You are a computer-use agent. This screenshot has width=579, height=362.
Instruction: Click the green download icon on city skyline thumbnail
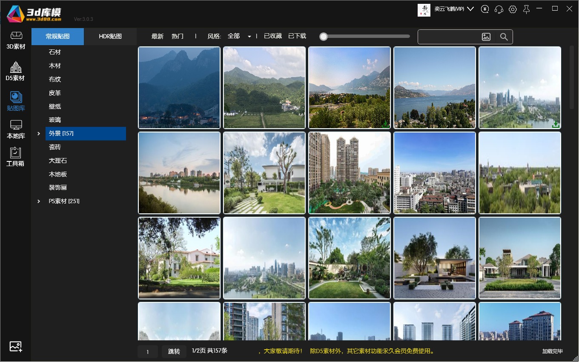556,124
